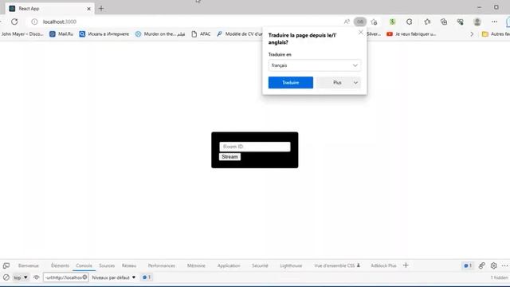Open the Murder on the... bookmark
Screen dimensions: 510x287
click(x=160, y=33)
